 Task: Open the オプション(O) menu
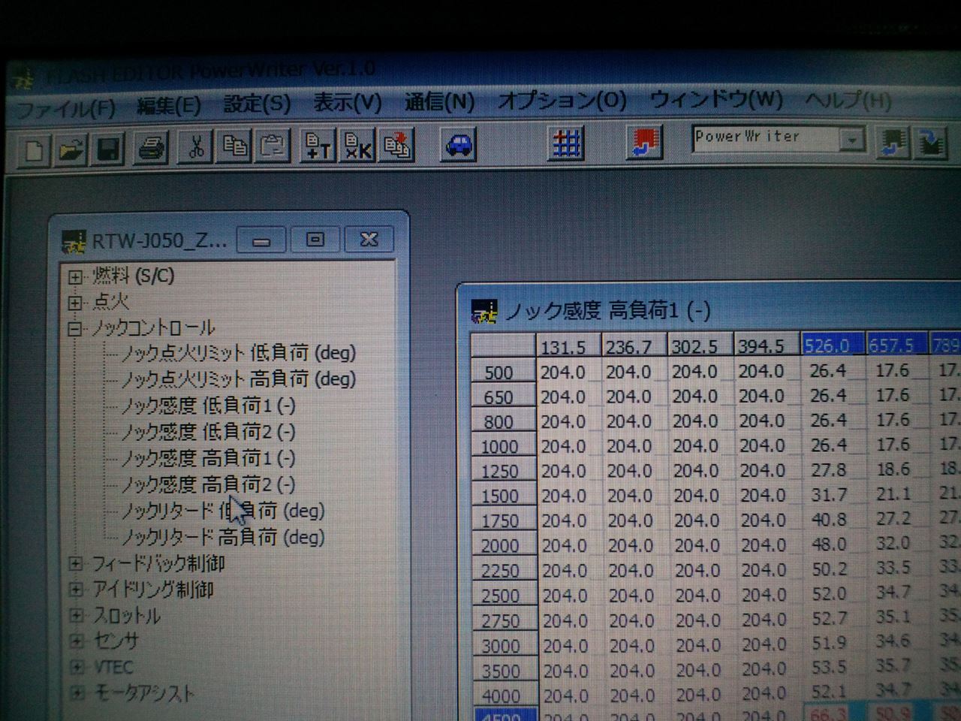[562, 100]
